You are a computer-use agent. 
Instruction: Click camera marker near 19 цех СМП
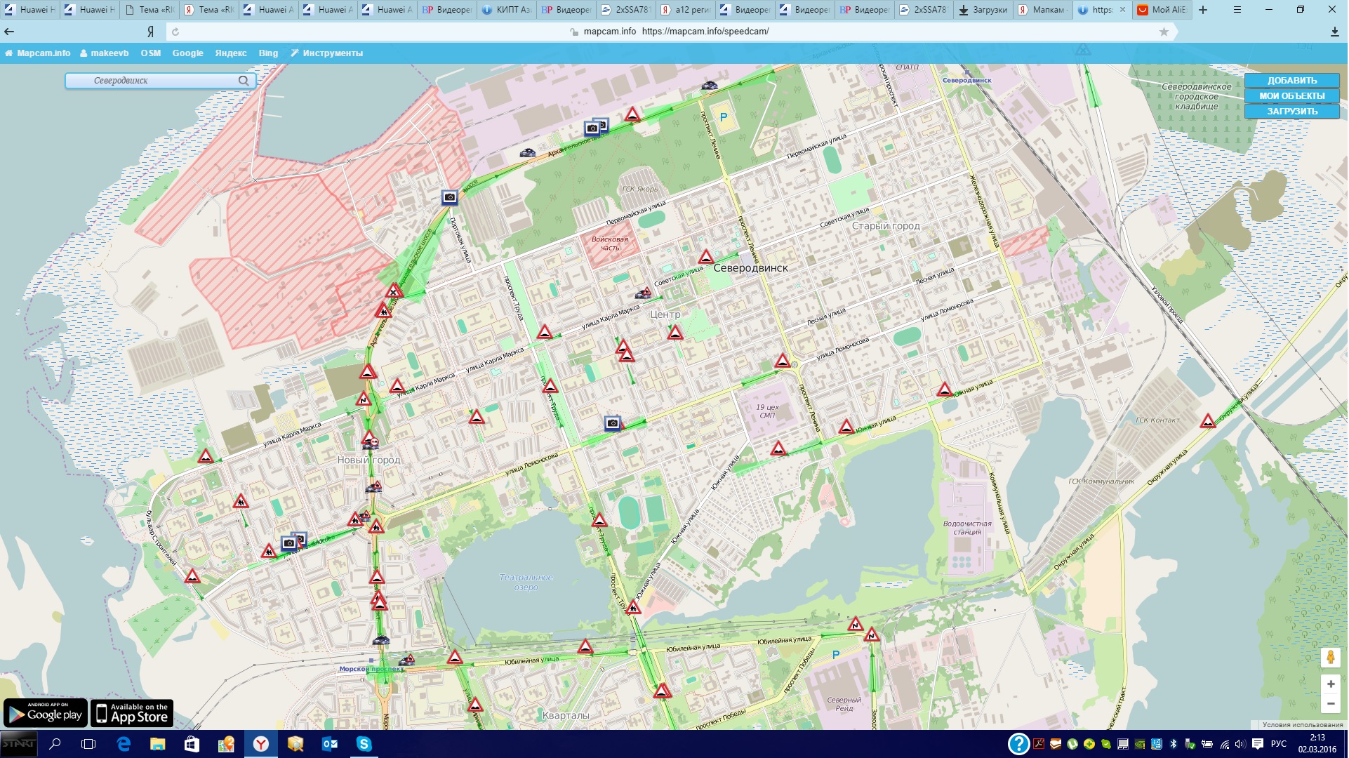coord(613,423)
